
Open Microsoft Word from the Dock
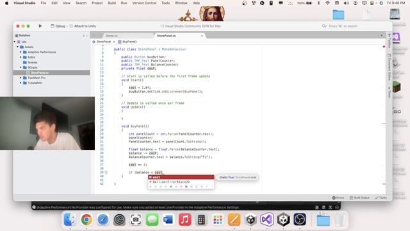[168, 219]
